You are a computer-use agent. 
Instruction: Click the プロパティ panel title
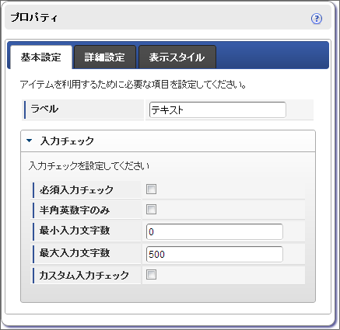coord(33,18)
